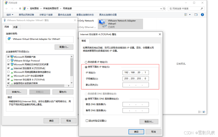This screenshot has width=218, height=137.
Task: Enable Microsoft 网络适配器多路传送器协议 checkbox
Action: pos(9,72)
